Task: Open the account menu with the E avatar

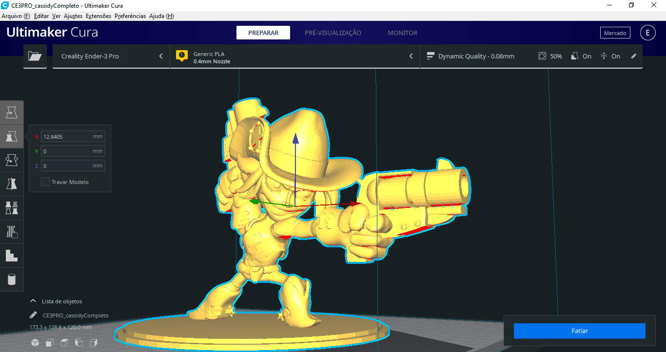Action: (x=647, y=33)
